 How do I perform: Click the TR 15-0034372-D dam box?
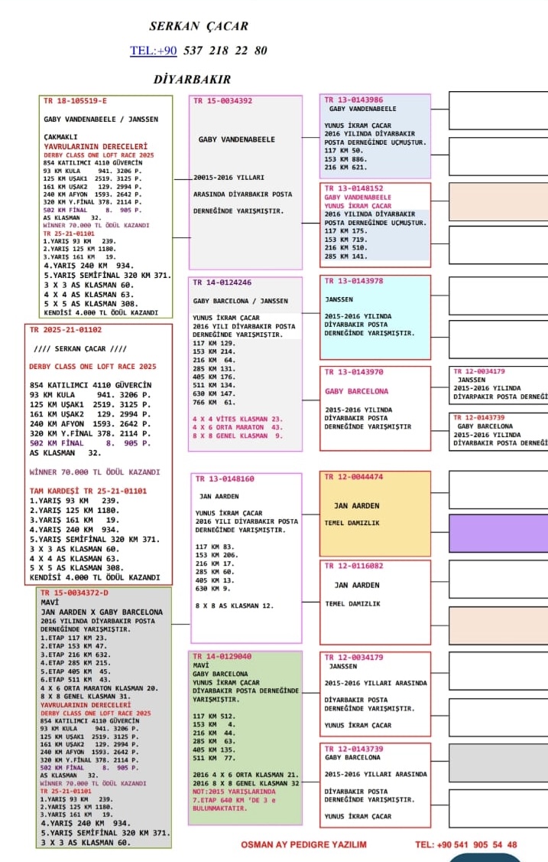[105, 717]
